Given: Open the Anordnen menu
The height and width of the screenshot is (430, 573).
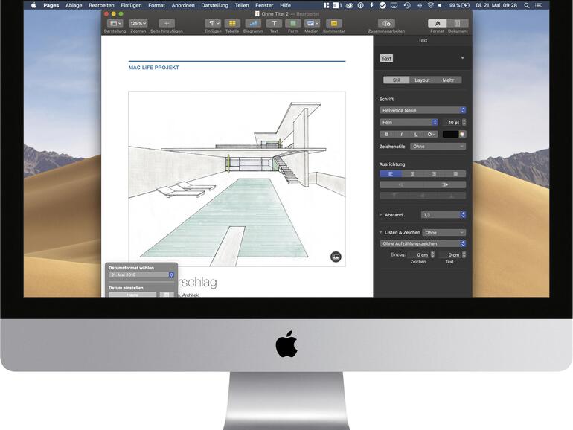Looking at the screenshot, I should [x=183, y=5].
